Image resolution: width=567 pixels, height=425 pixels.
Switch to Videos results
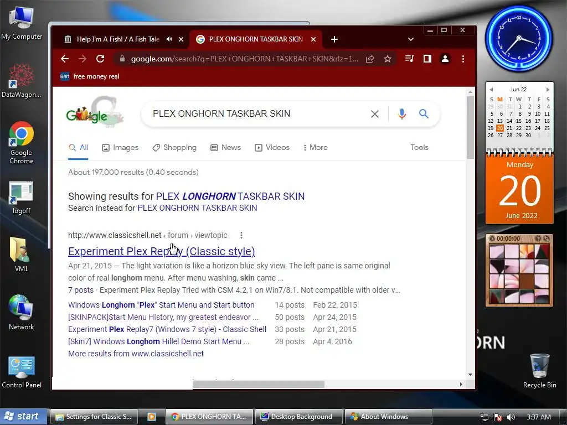click(272, 147)
